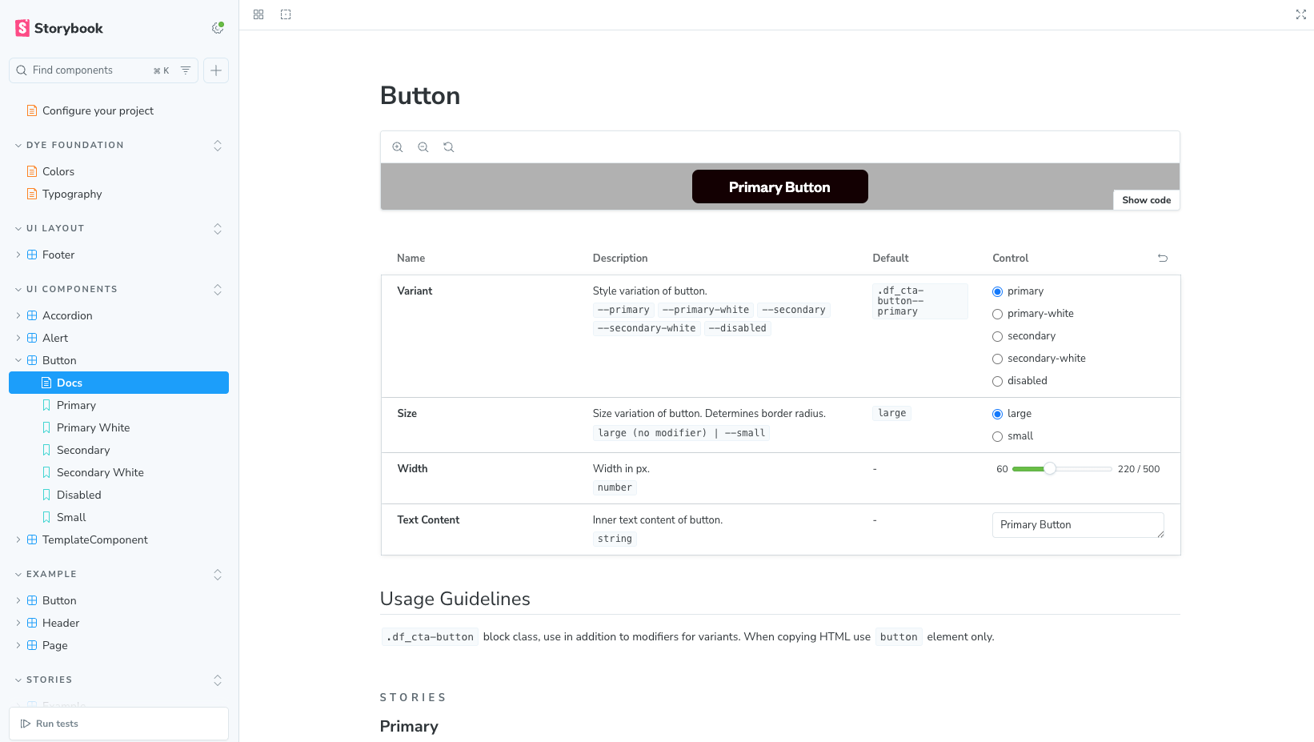Click document icon beside Configure your project

pyautogui.click(x=32, y=110)
